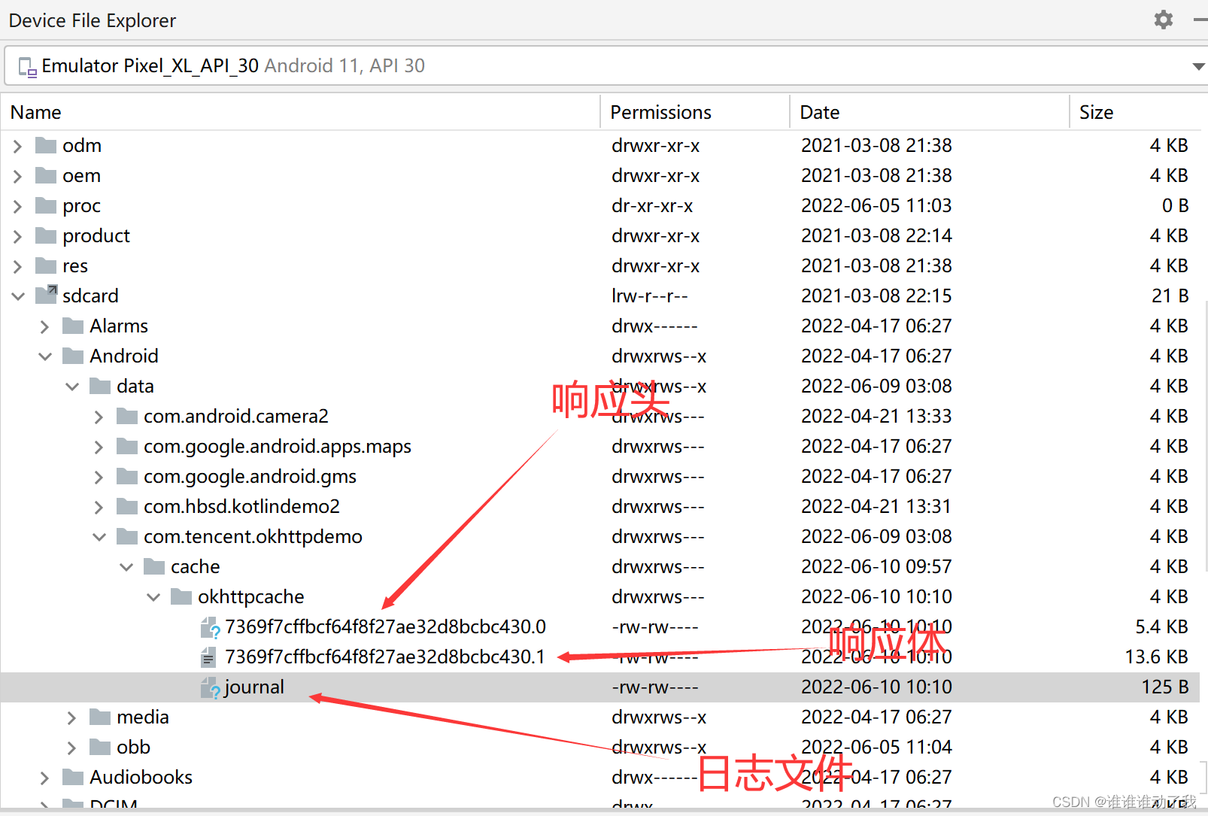Select the com.tencent.okhttpdemo folder
Image resolution: width=1208 pixels, height=816 pixels.
pyautogui.click(x=253, y=536)
